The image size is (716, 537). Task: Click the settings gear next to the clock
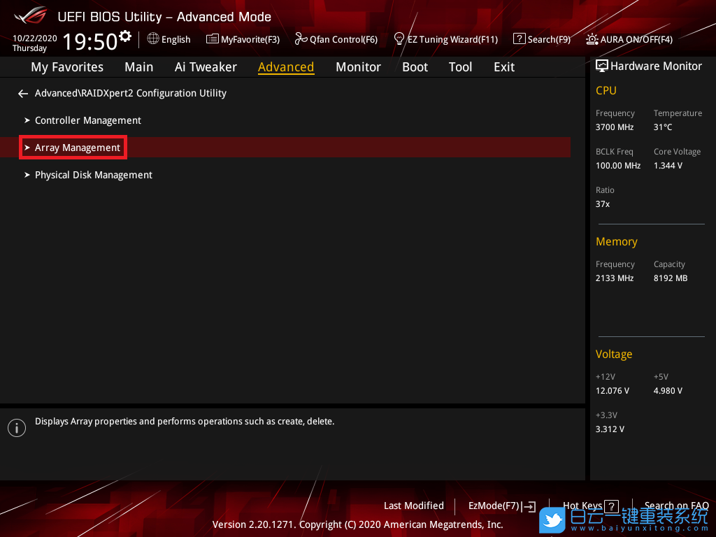125,36
